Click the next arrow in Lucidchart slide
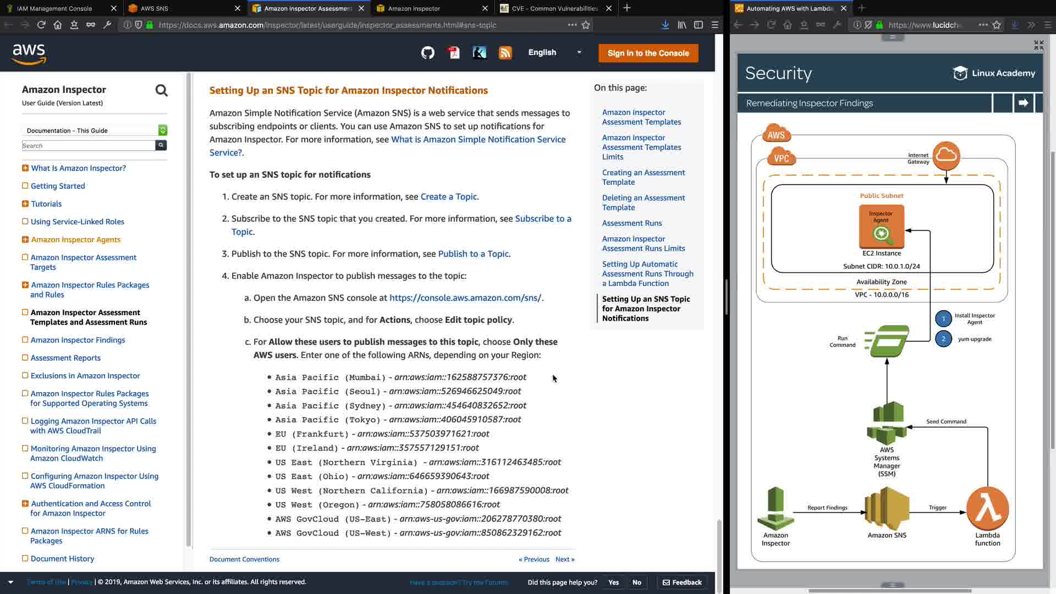This screenshot has width=1056, height=594. pos(1023,103)
